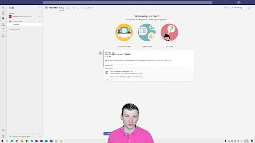This screenshot has width=255, height=143.
Task: Click the Team button in channel header
Action: (x=226, y=8)
